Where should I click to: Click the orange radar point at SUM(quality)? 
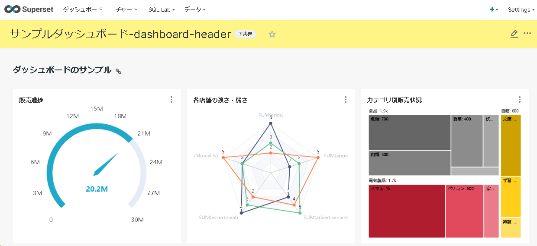tap(223, 158)
